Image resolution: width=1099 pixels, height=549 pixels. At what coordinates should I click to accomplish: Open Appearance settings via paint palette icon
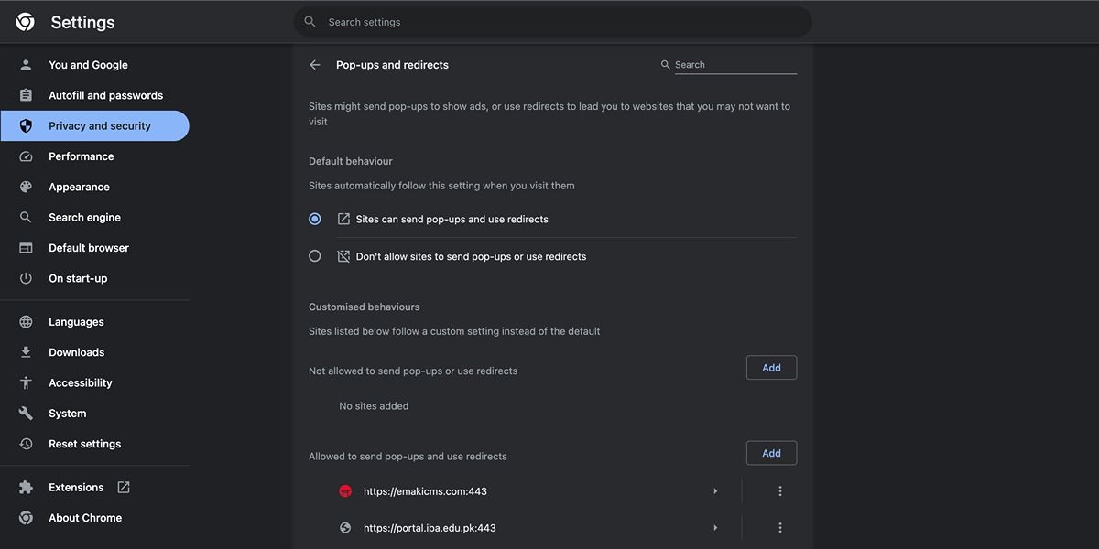(26, 186)
